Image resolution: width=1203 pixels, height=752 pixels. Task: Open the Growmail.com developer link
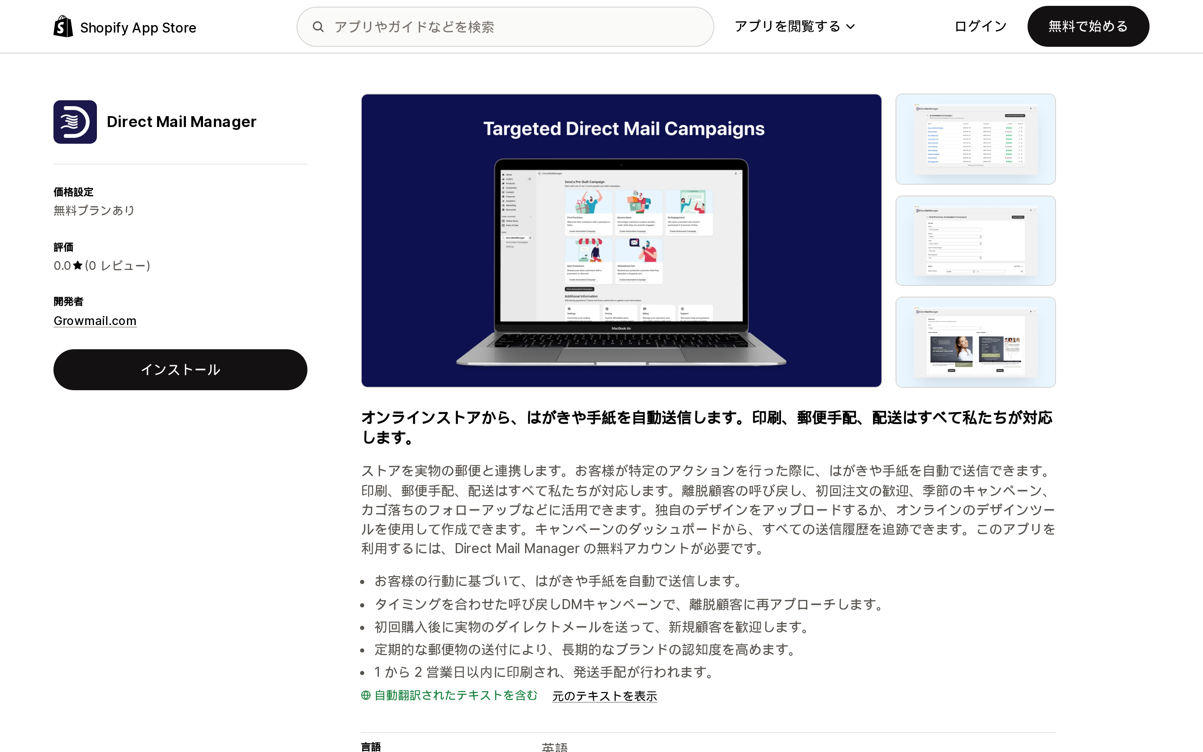tap(95, 321)
